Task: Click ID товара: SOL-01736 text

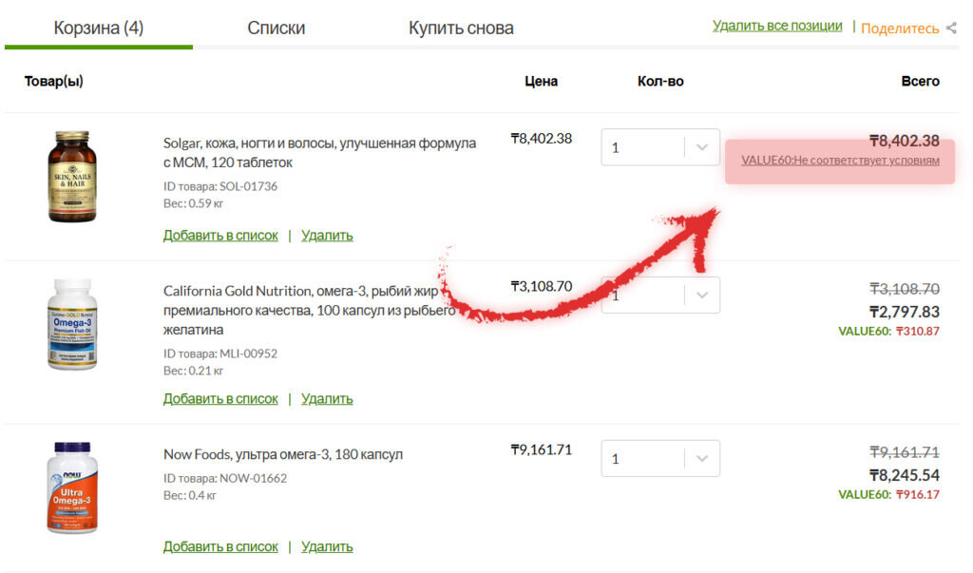Action: 220,186
